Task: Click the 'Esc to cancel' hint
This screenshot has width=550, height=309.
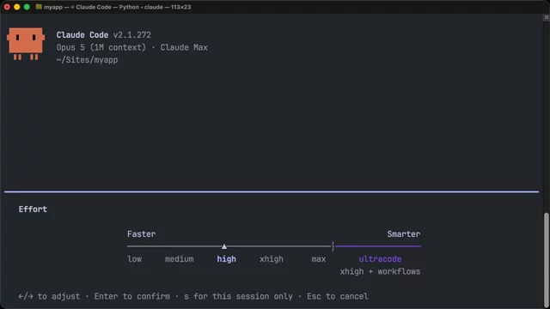Action: (338, 296)
